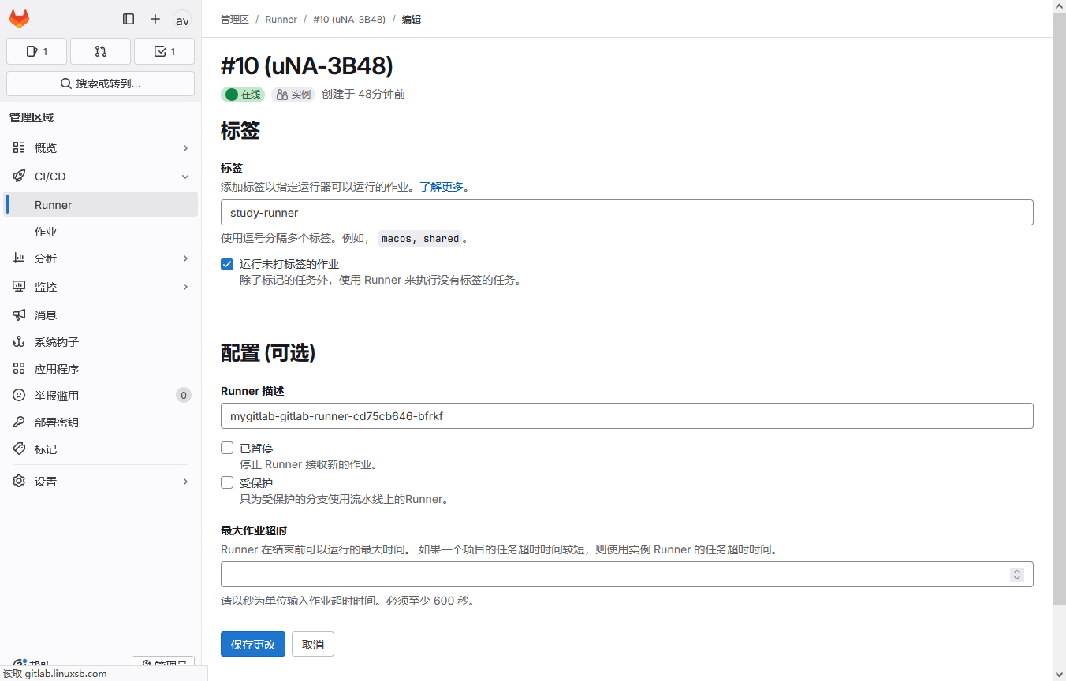Open 系统钩子 via the anchor icon

(x=19, y=342)
